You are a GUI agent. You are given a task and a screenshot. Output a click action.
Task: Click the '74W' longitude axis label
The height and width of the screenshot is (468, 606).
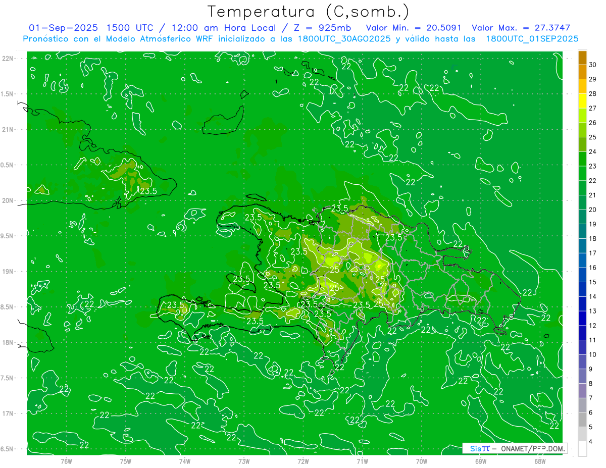point(185,461)
